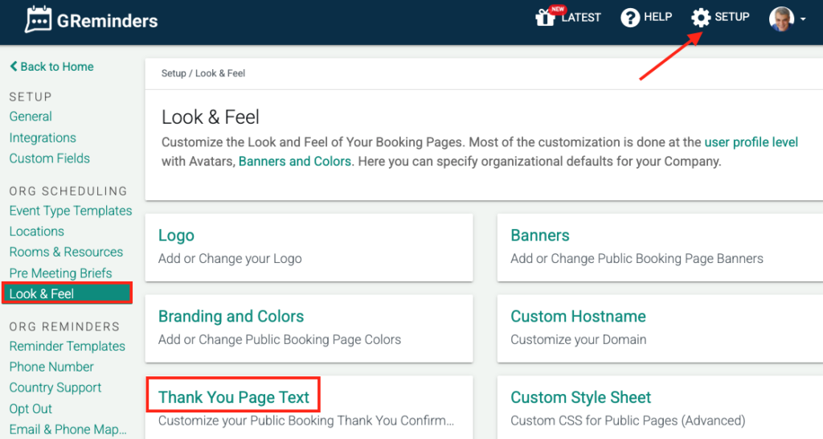823x439 pixels.
Task: Follow the user profile level link
Action: point(751,142)
